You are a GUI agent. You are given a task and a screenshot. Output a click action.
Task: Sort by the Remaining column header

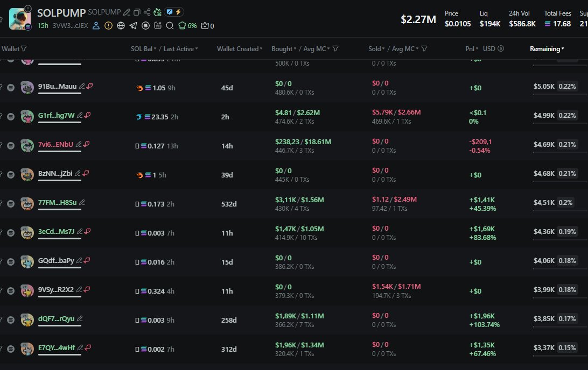pyautogui.click(x=547, y=49)
